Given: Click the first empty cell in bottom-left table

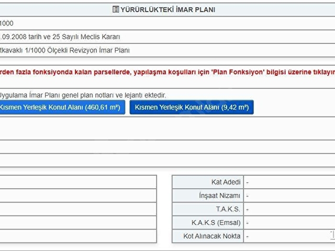Looking at the screenshot, I should 78,182.
